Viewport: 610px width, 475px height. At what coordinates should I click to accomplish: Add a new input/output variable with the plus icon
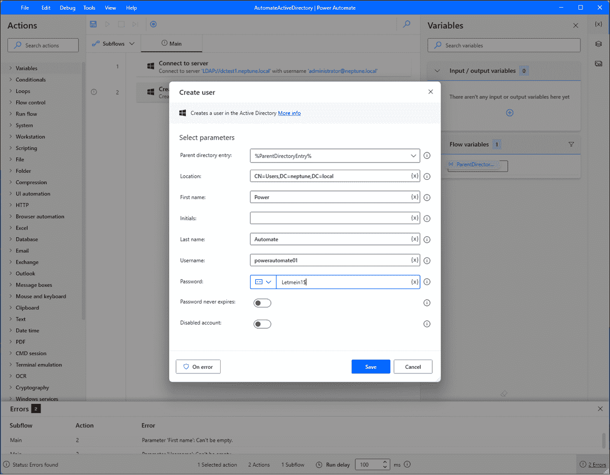pyautogui.click(x=509, y=112)
